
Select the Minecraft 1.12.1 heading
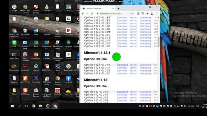97,53
